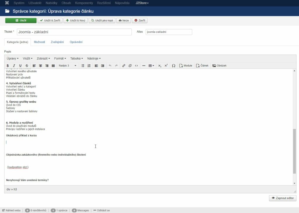Open Nabídky menu
The height and width of the screenshot is (213, 299).
point(51,3)
